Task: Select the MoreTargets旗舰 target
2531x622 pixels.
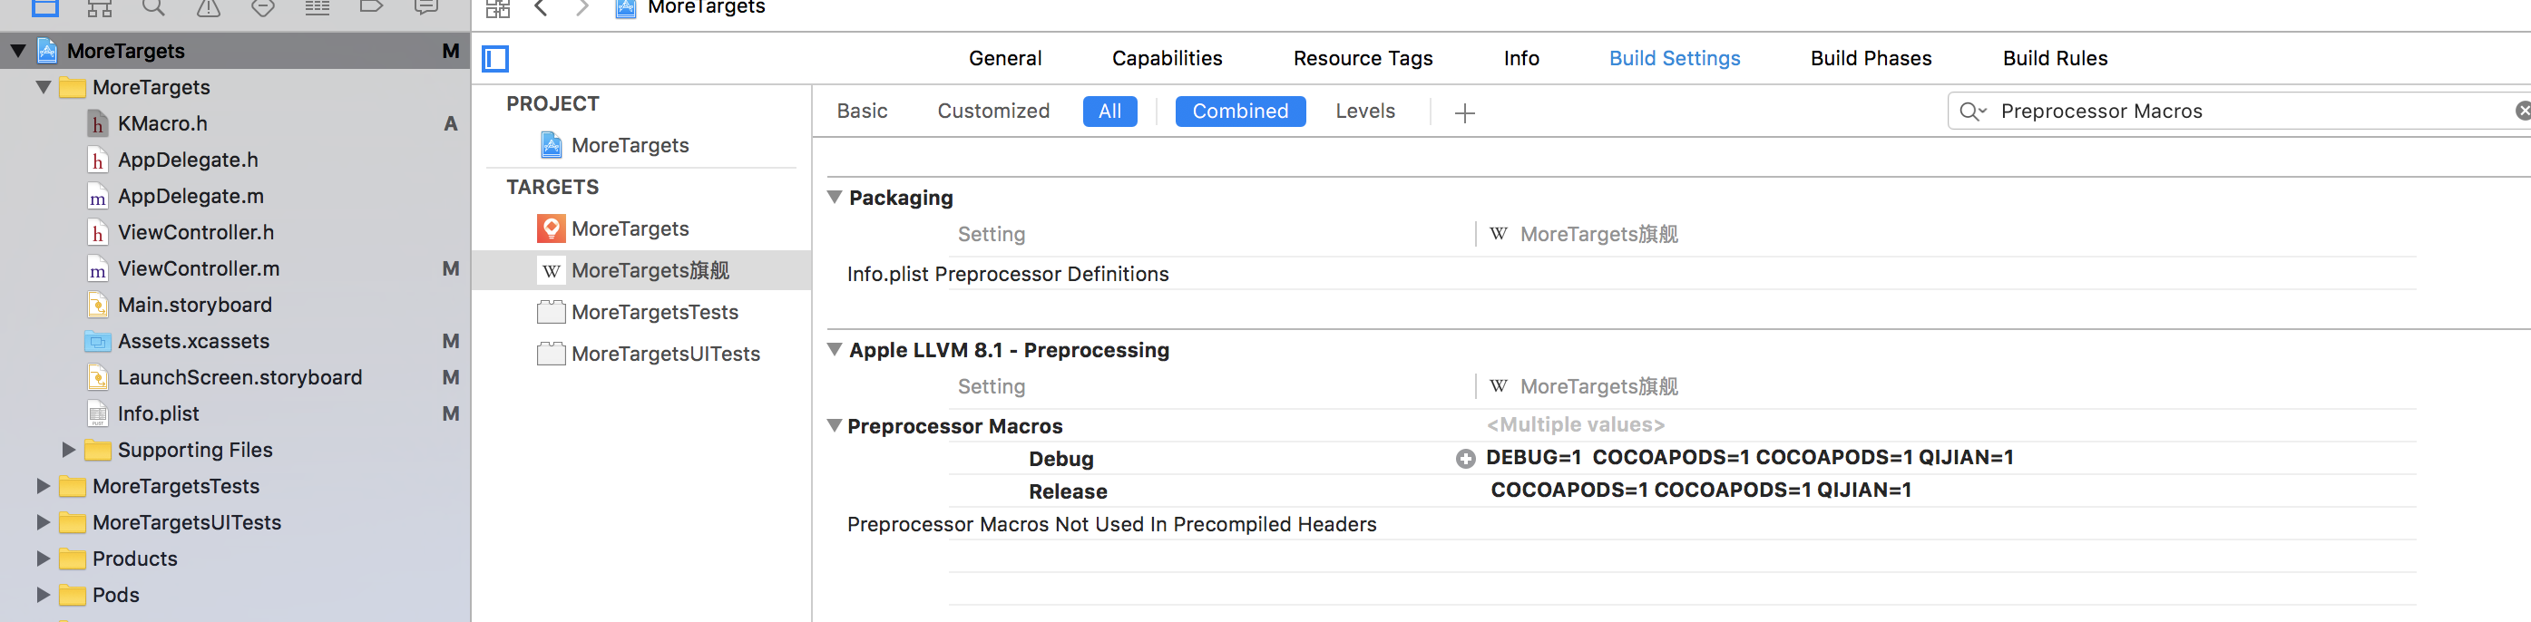Action: tap(641, 270)
